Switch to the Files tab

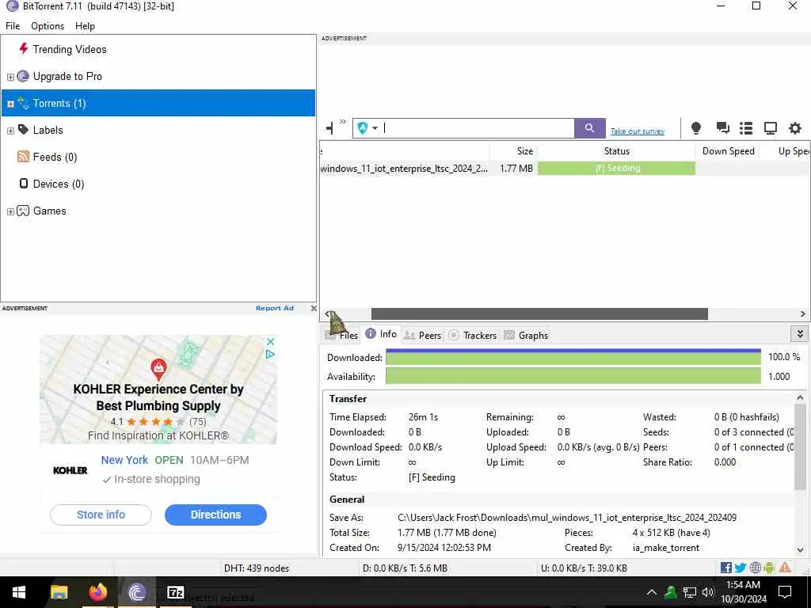tap(341, 335)
